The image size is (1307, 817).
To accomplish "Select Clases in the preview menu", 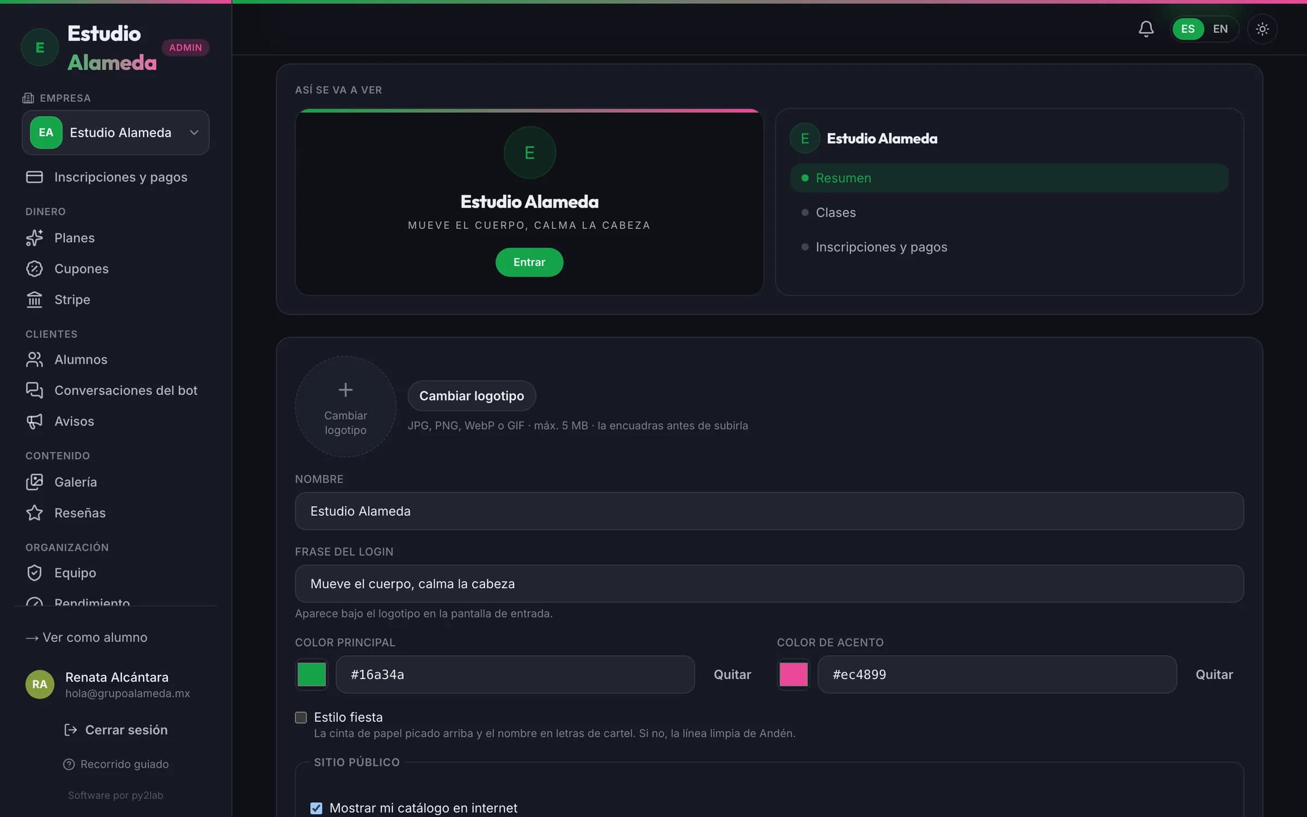I will pos(1009,212).
